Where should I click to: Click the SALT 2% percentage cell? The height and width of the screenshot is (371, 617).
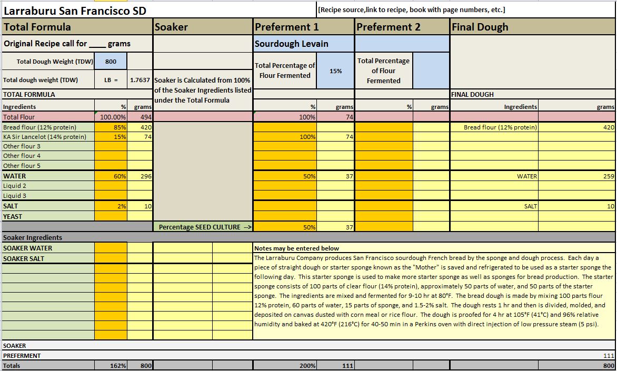pos(111,206)
